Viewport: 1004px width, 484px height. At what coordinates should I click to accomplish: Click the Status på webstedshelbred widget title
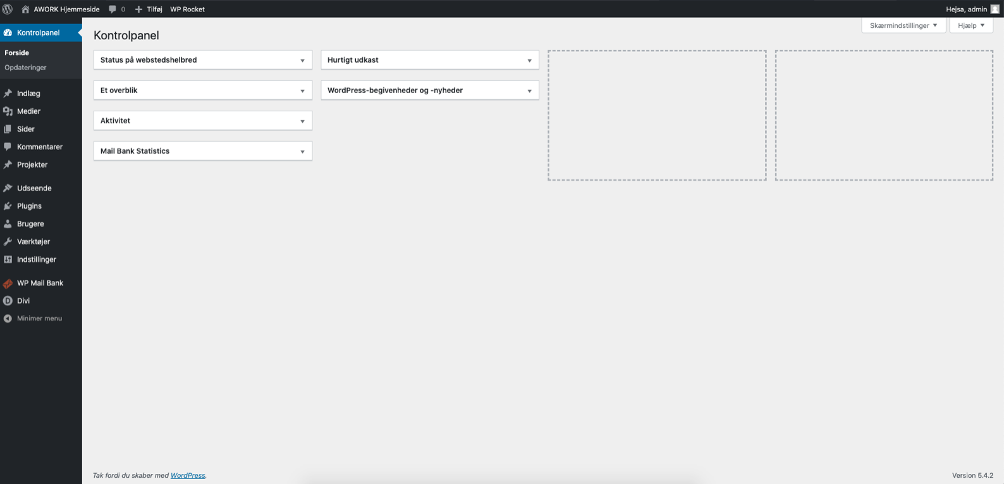coord(149,59)
